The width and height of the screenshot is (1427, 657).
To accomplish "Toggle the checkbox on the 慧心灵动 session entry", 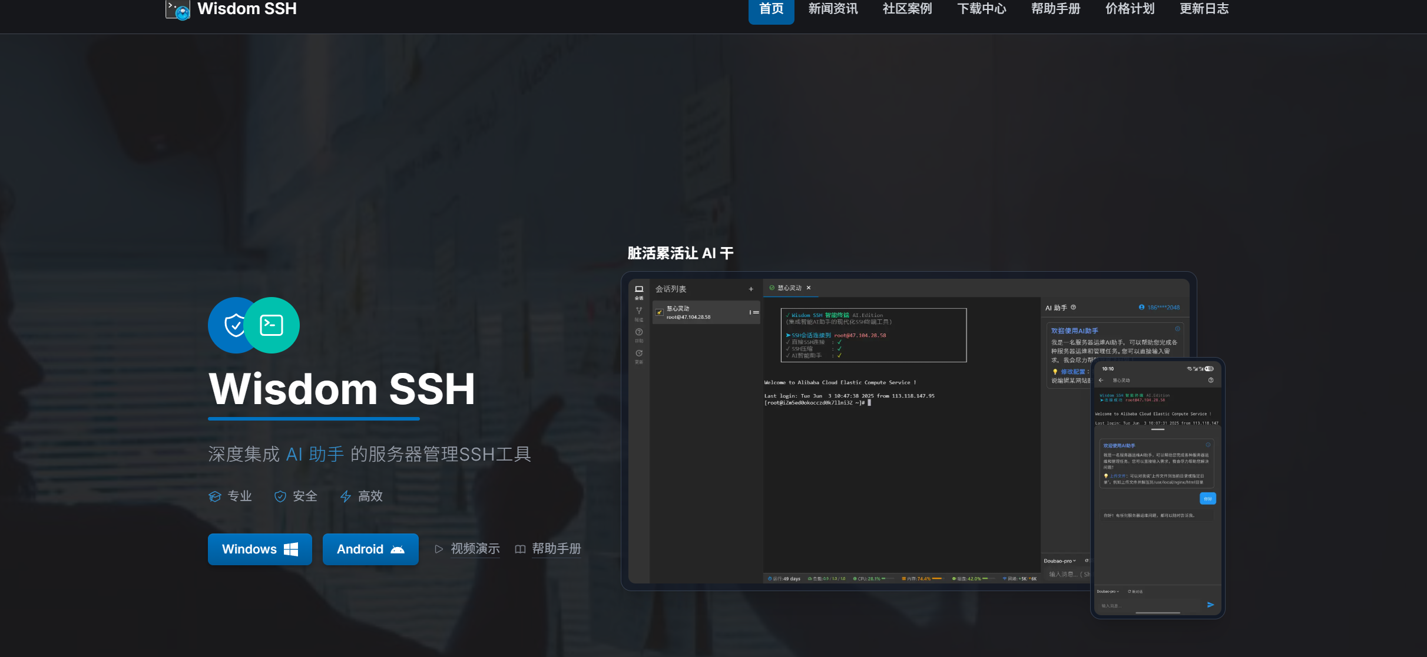I will point(660,312).
